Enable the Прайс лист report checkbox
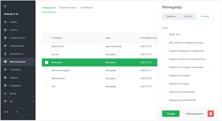Screen dimensions: 222x121 click(x=165, y=34)
